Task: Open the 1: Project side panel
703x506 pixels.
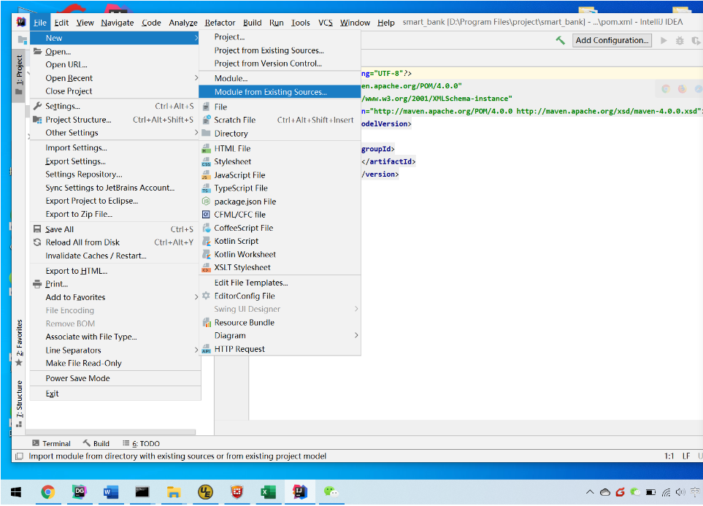Action: coord(19,75)
